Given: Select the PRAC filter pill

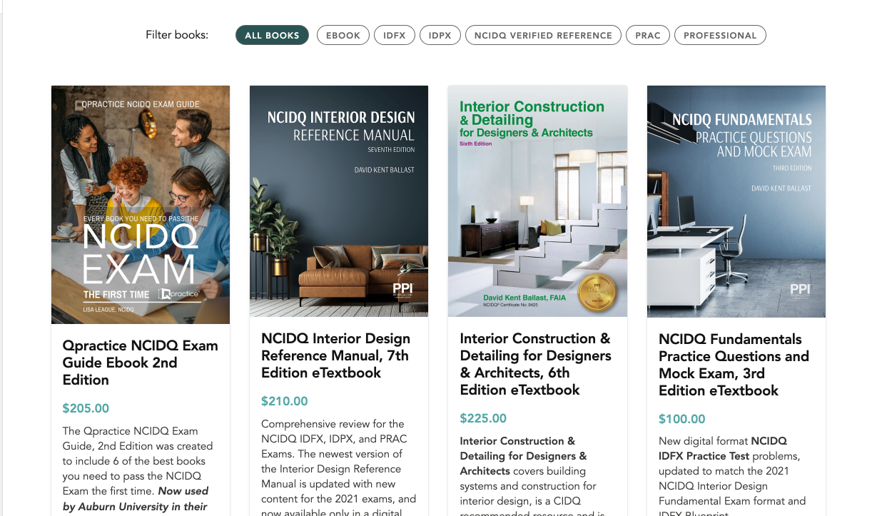Looking at the screenshot, I should [x=648, y=35].
